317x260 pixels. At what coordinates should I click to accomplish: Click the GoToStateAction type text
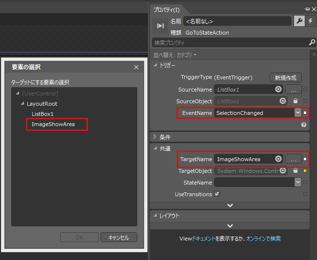pyautogui.click(x=207, y=33)
